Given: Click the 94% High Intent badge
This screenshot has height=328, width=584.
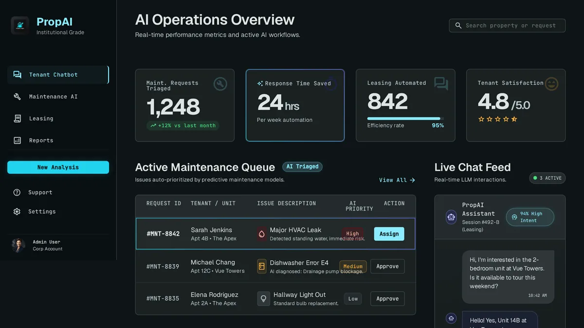Looking at the screenshot, I should (x=530, y=217).
